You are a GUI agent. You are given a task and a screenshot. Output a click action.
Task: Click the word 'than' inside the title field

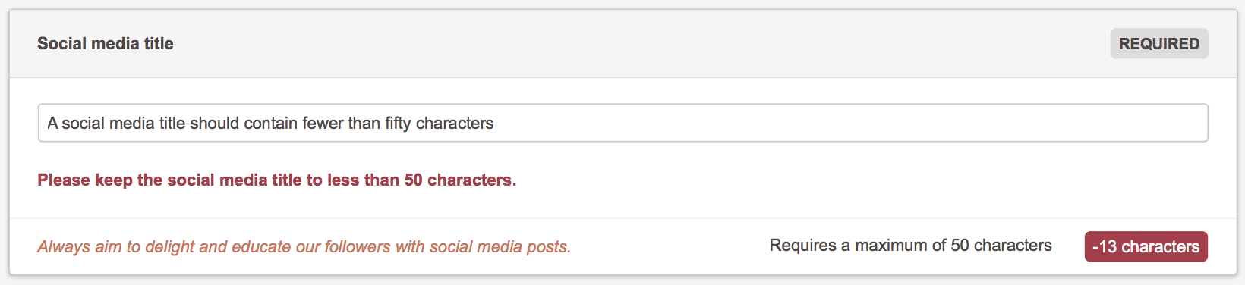(364, 124)
